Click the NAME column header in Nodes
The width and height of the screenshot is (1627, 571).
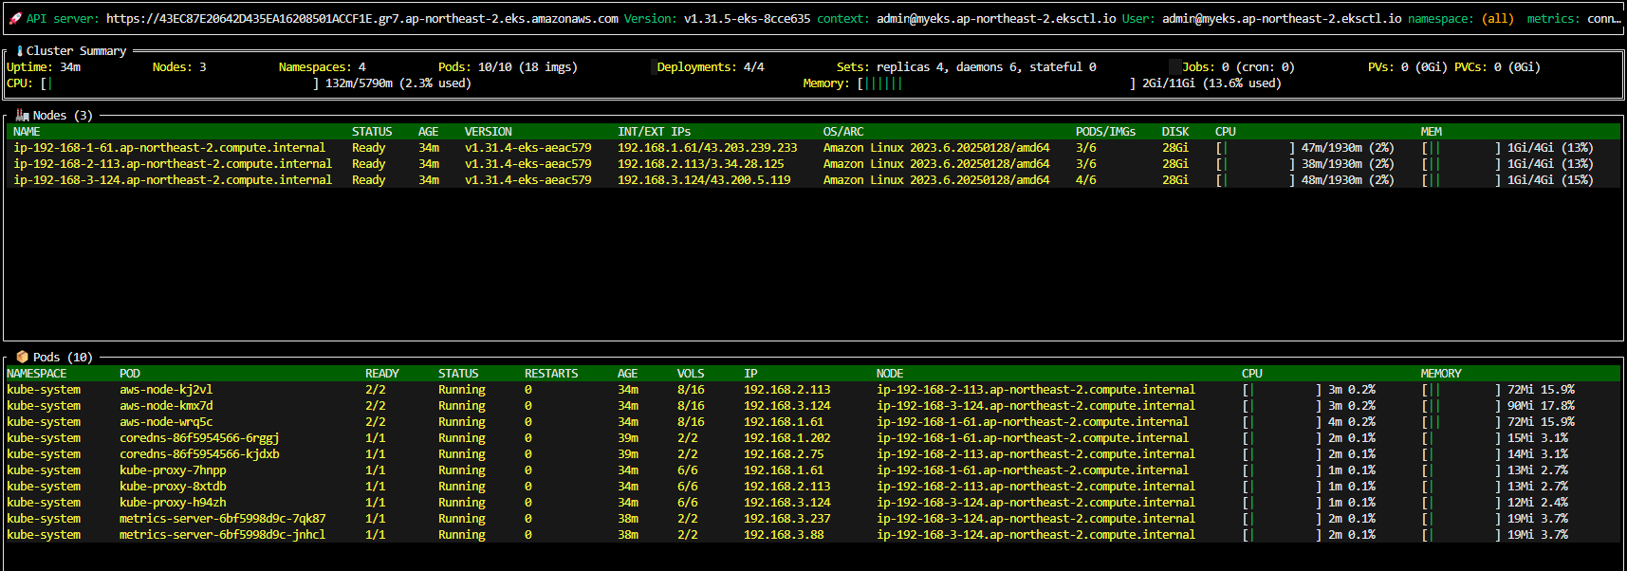(27, 131)
